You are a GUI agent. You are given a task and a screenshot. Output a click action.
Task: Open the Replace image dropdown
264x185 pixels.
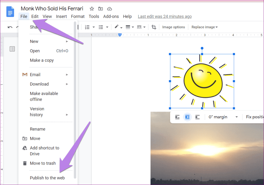click(x=204, y=27)
